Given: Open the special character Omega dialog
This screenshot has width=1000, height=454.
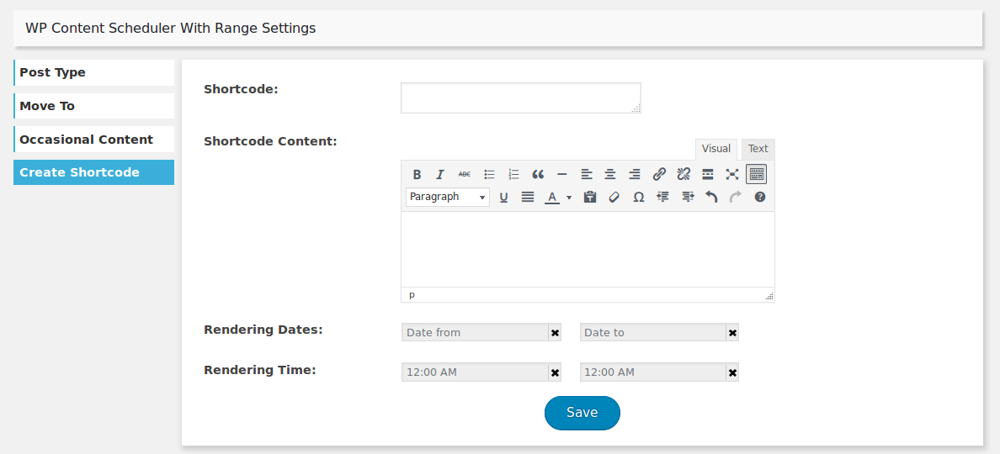Looking at the screenshot, I should 638,198.
